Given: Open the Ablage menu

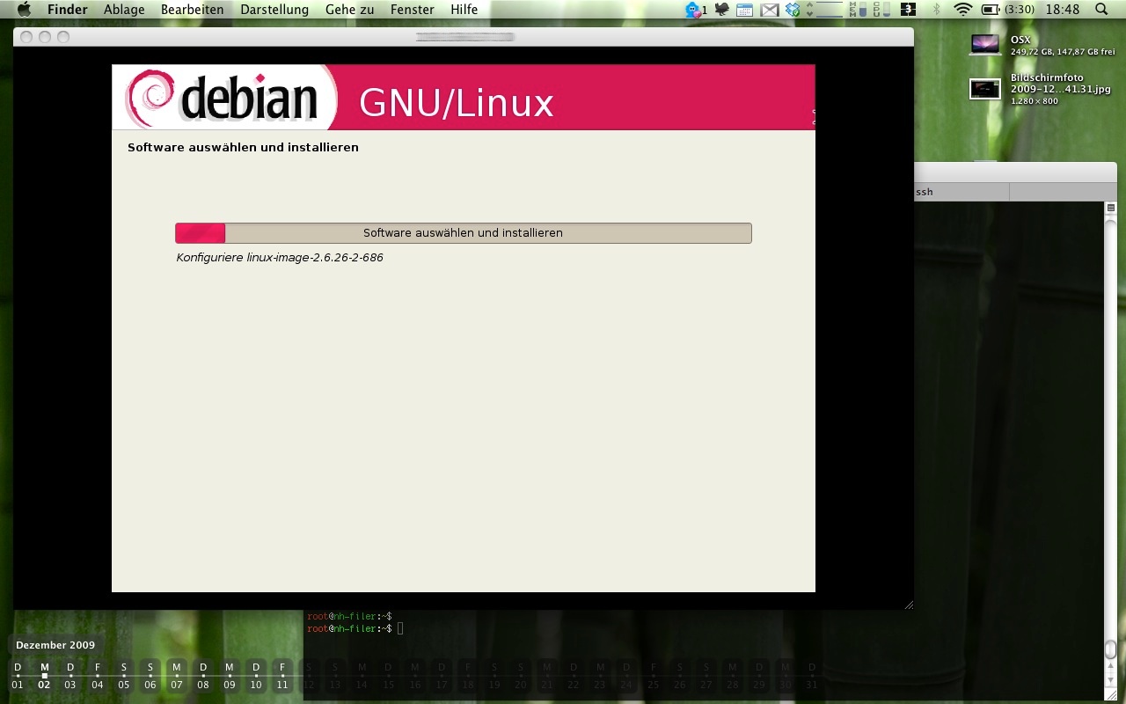Looking at the screenshot, I should coord(124,10).
